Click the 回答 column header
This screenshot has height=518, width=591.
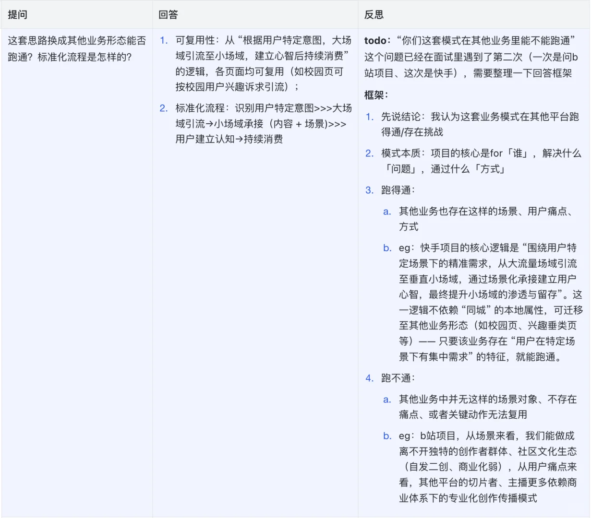(x=165, y=15)
